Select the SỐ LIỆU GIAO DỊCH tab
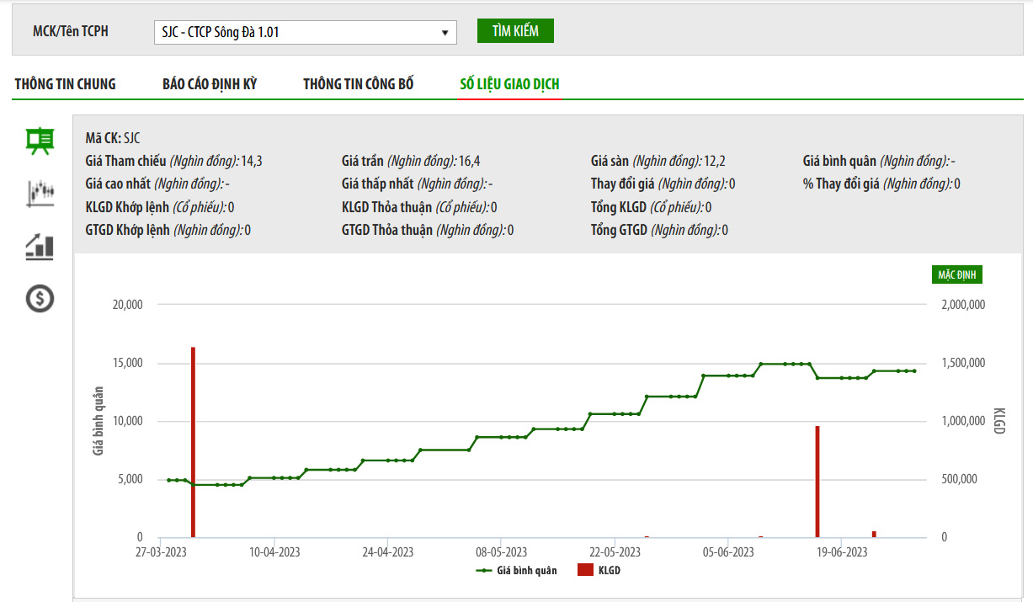 tap(509, 84)
